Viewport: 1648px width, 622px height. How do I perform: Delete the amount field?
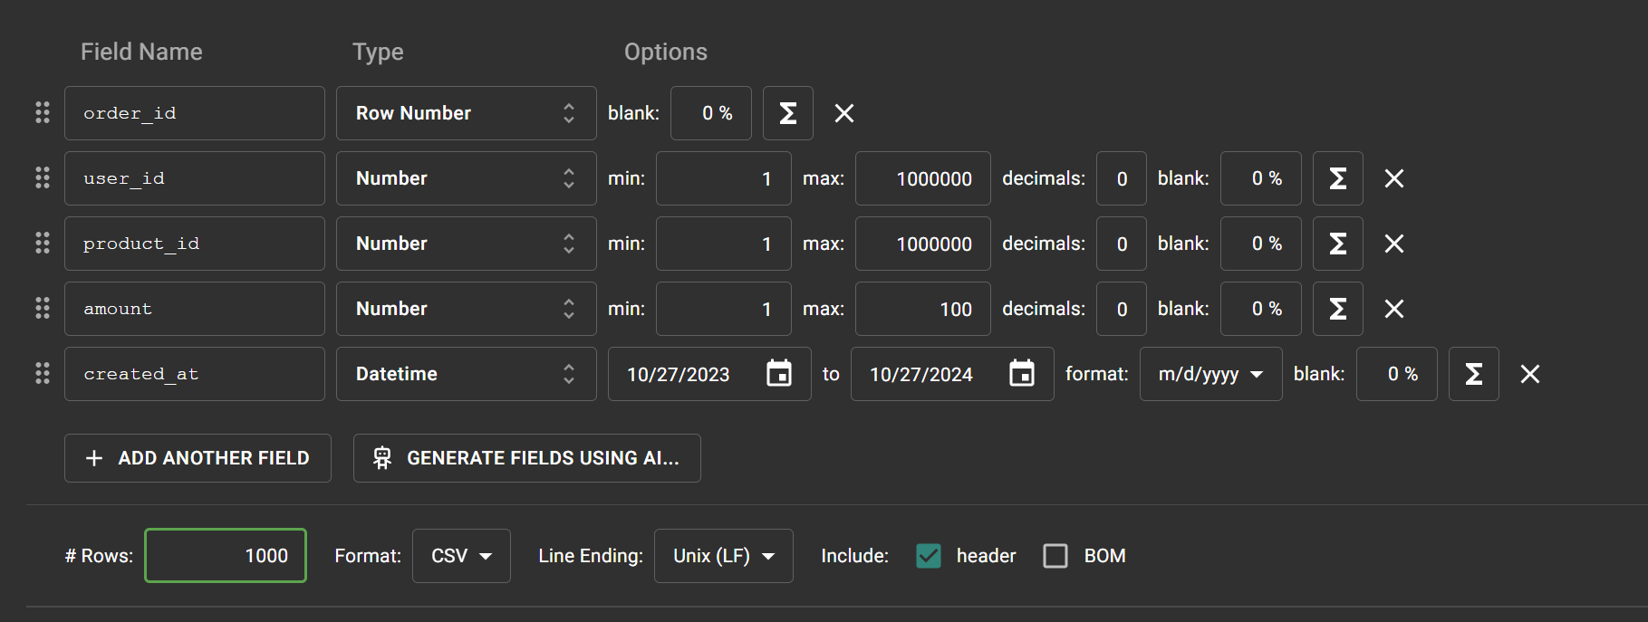pyautogui.click(x=1394, y=309)
